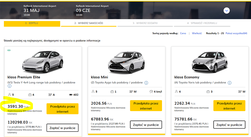Click Premium Elite passenger count icon
Image resolution: width=251 pixels, height=137 pixels.
click(x=9, y=95)
